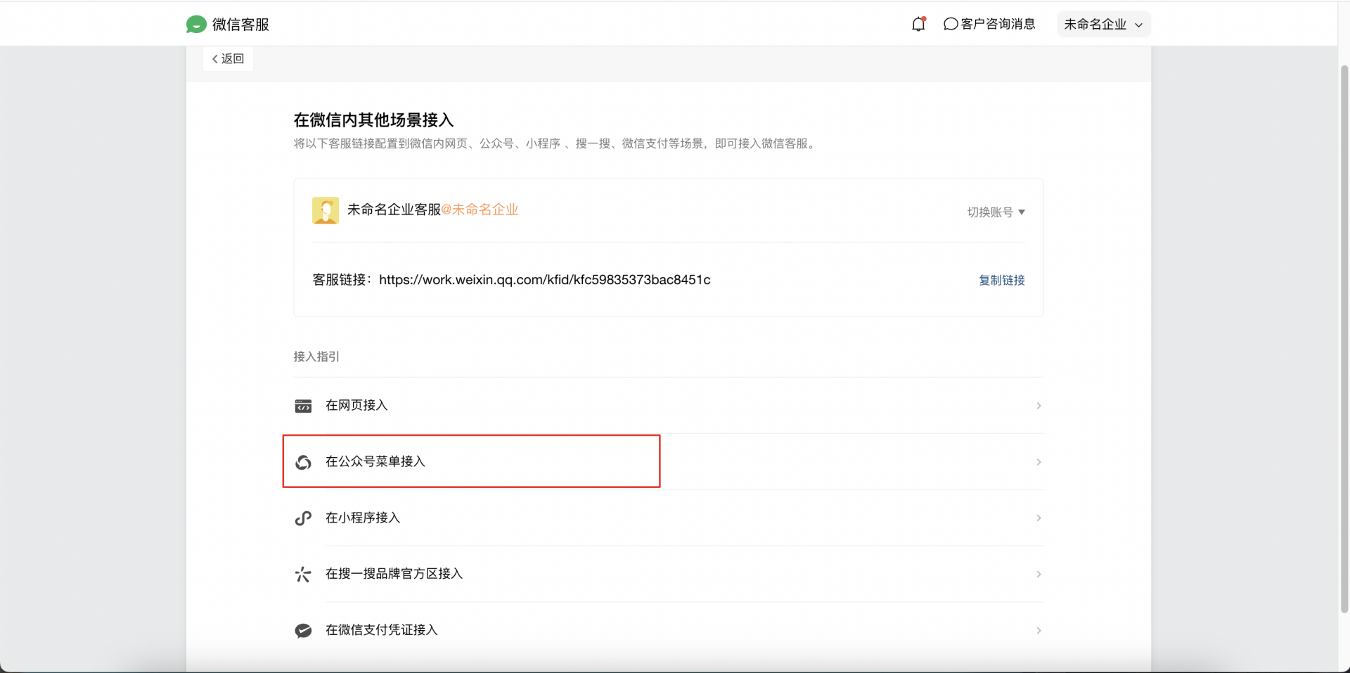Click the official account icon beside 在公众号菜单接入
1350x673 pixels.
303,461
